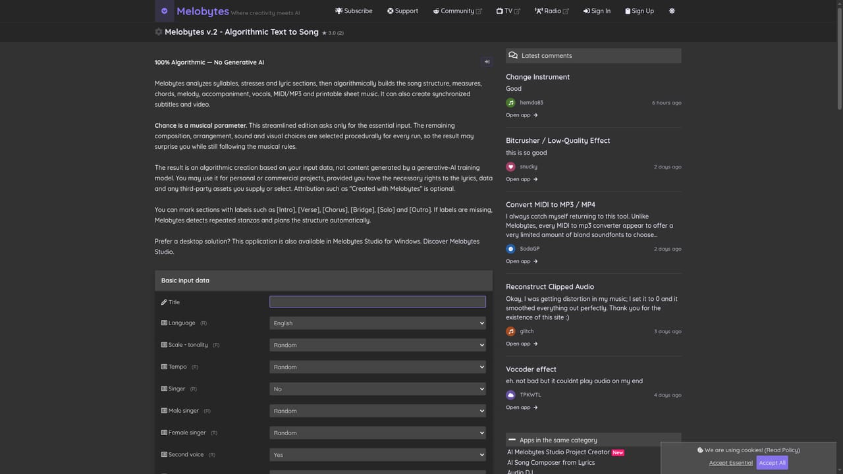Open the Vocoder effect comment title
Viewport: 843px width, 474px height.
pyautogui.click(x=531, y=369)
